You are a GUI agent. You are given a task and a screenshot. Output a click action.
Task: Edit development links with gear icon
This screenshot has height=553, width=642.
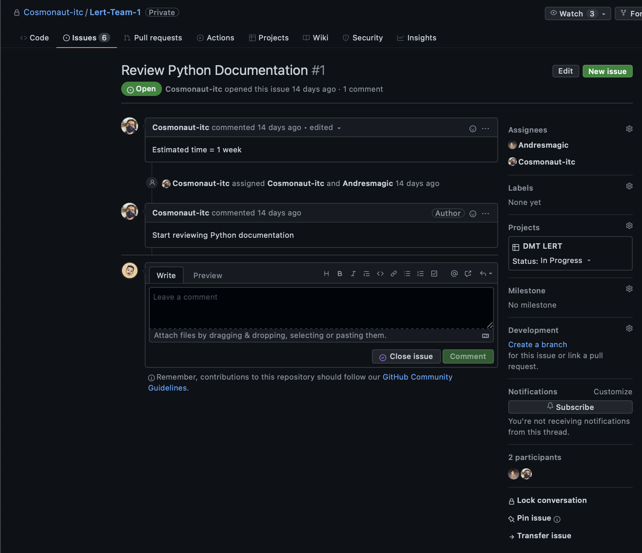(x=629, y=328)
